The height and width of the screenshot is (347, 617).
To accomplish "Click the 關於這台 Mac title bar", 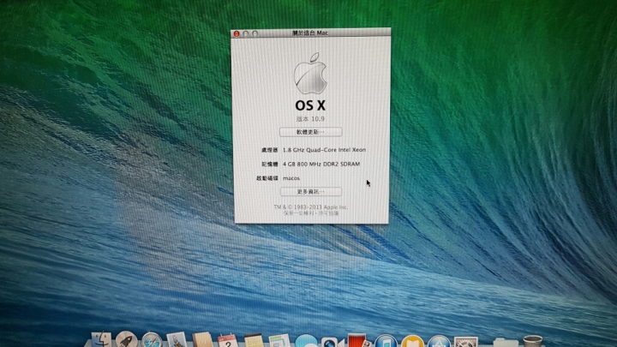I will click(310, 33).
